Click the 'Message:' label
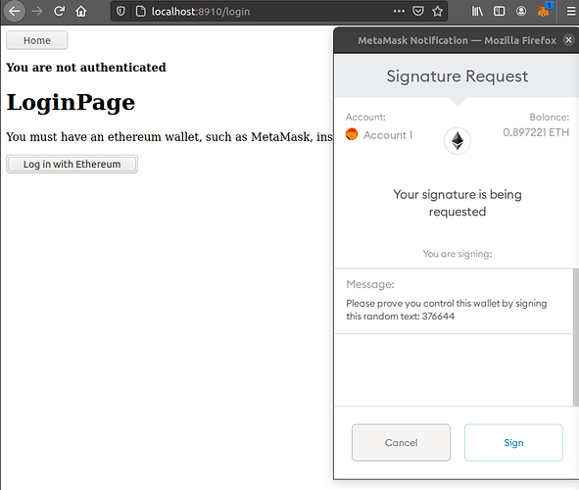This screenshot has width=579, height=490. pyautogui.click(x=370, y=284)
